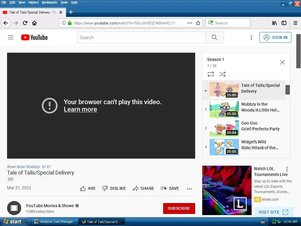Screen dimensions: 301x226
Task: Click the VISIT SITE ad button
Action: coord(273,212)
